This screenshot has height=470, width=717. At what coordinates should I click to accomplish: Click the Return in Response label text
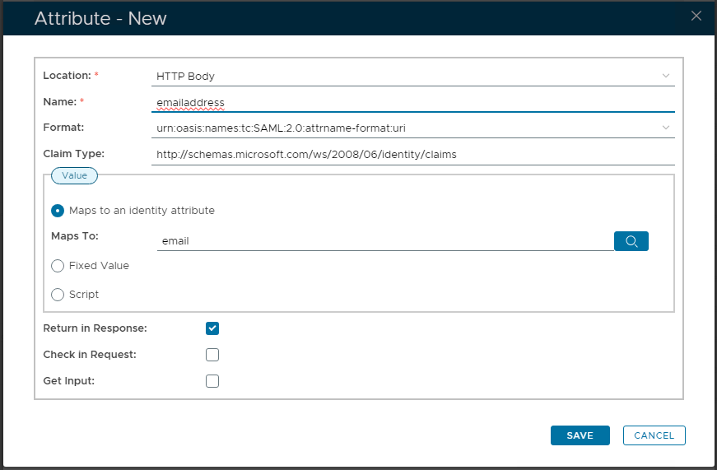(95, 328)
